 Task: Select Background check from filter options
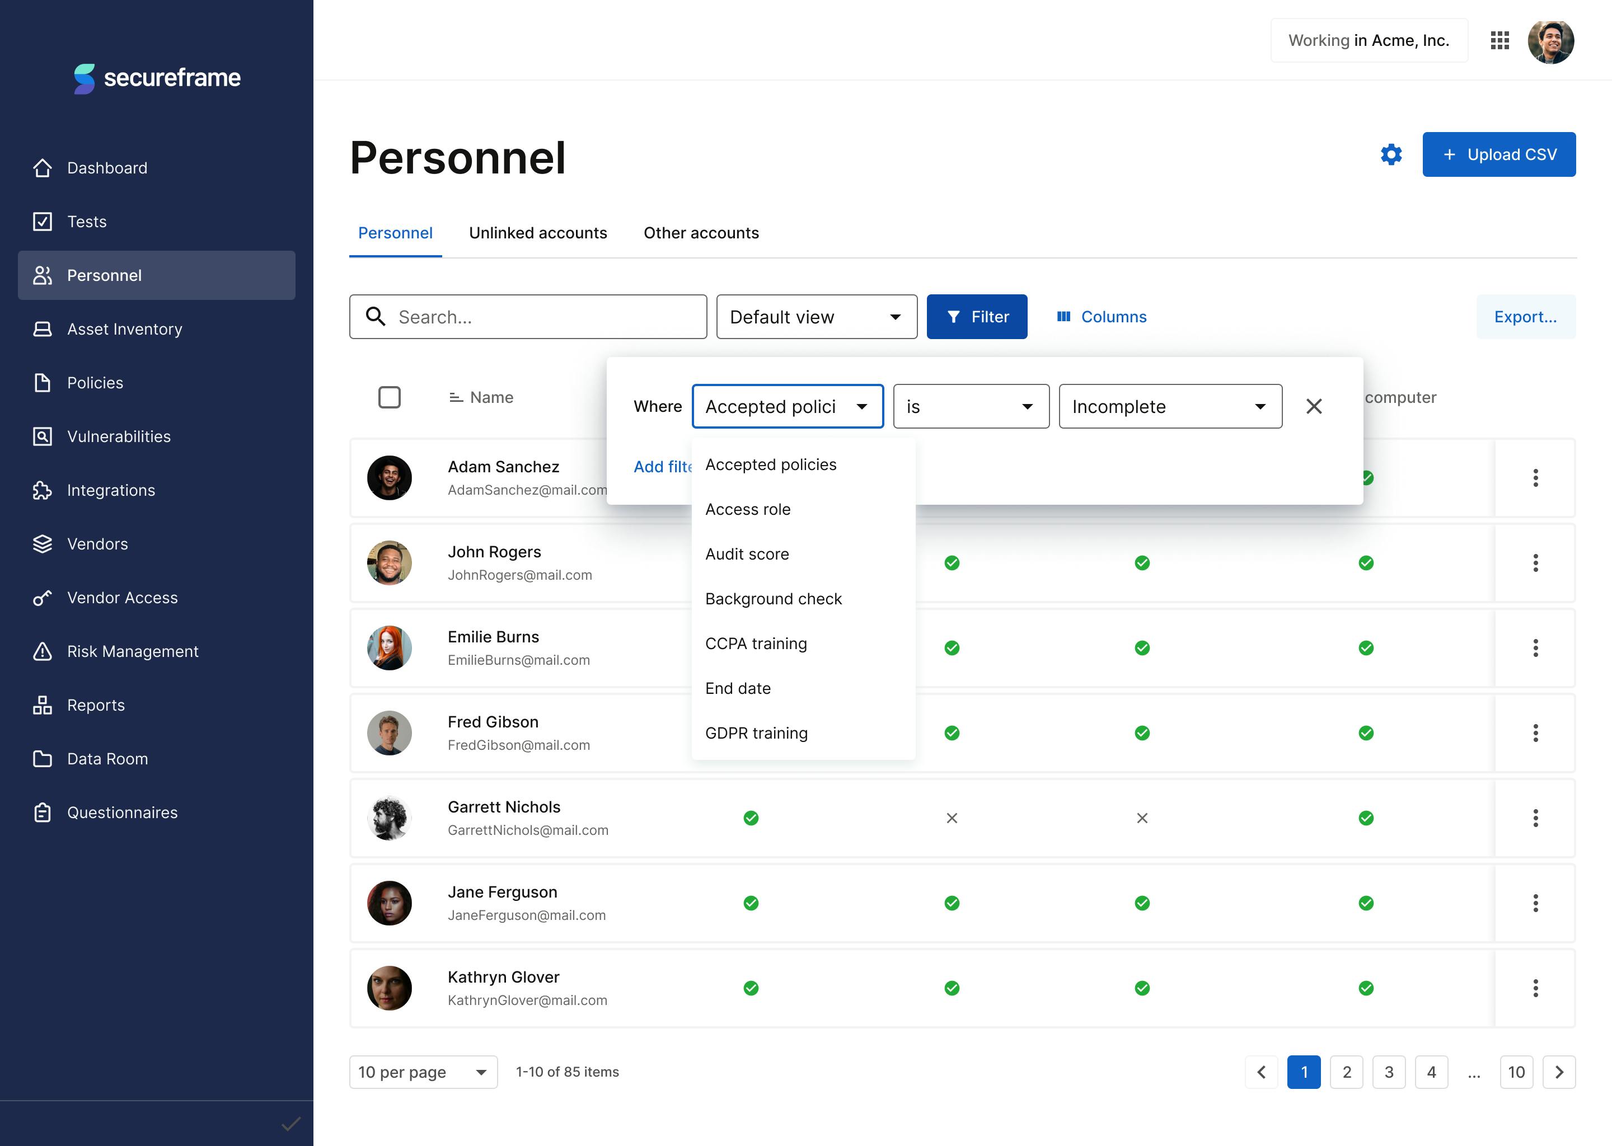coord(773,599)
